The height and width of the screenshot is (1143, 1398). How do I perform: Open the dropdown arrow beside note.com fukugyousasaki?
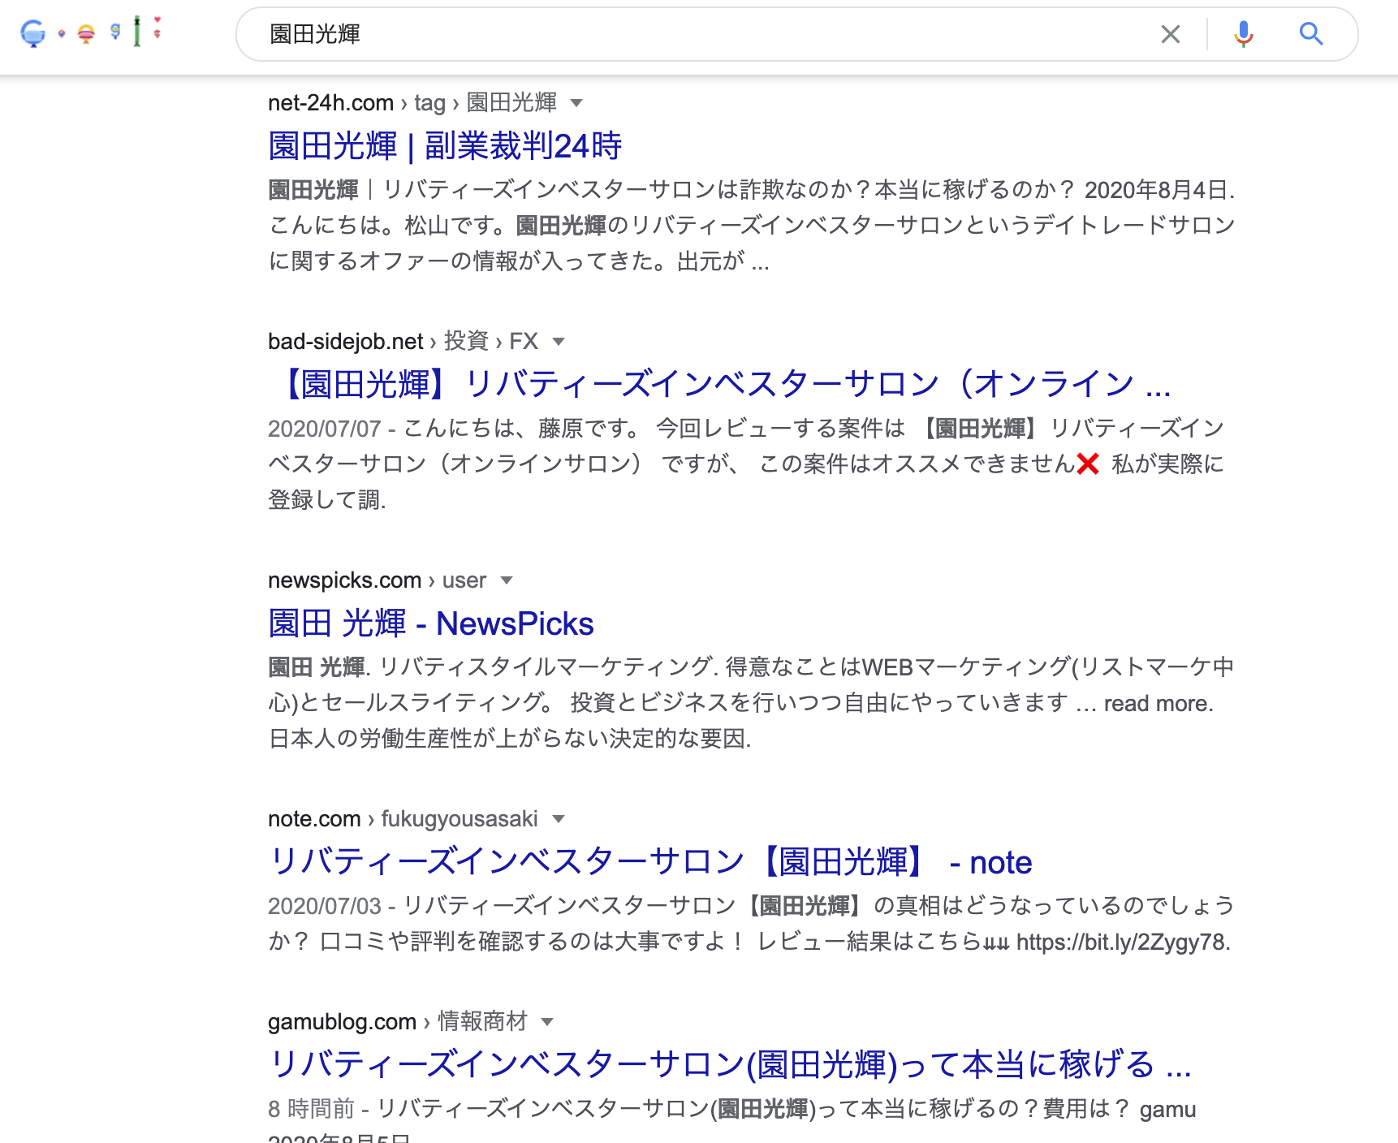[x=559, y=819]
